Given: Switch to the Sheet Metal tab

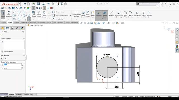Looking at the screenshot, I should (x=25, y=22).
